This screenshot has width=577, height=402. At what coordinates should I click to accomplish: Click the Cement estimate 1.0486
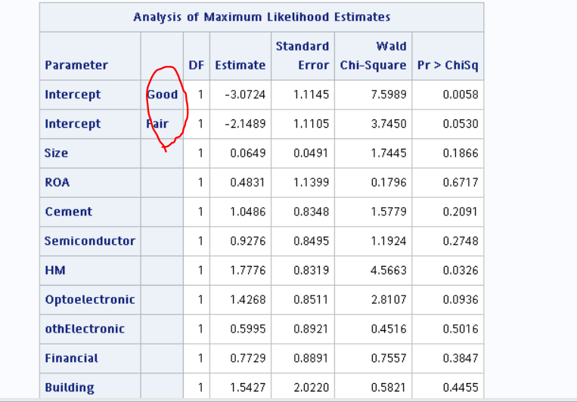click(247, 212)
